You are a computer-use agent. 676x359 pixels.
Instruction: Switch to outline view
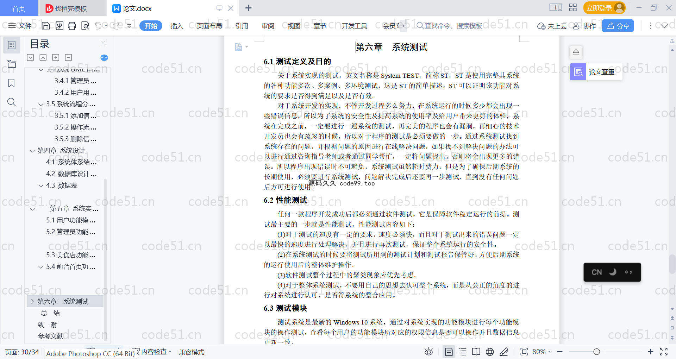[x=463, y=352]
